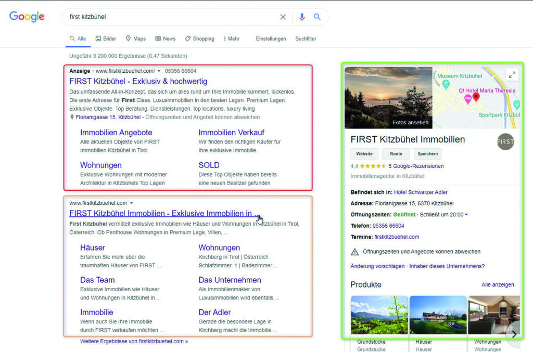The width and height of the screenshot is (533, 352).
Task: Click the round FIRST logo in knowledge panel
Action: (x=505, y=141)
